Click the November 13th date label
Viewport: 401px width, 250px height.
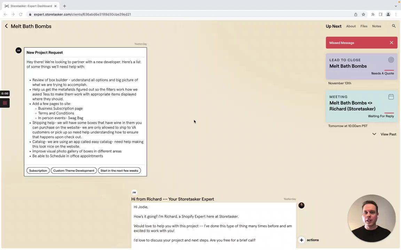click(339, 83)
